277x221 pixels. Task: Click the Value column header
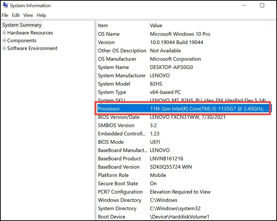[210, 26]
